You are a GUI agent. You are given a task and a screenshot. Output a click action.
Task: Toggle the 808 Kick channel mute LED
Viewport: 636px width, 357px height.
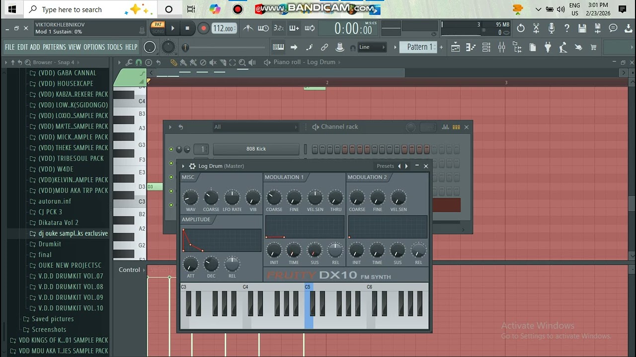171,149
